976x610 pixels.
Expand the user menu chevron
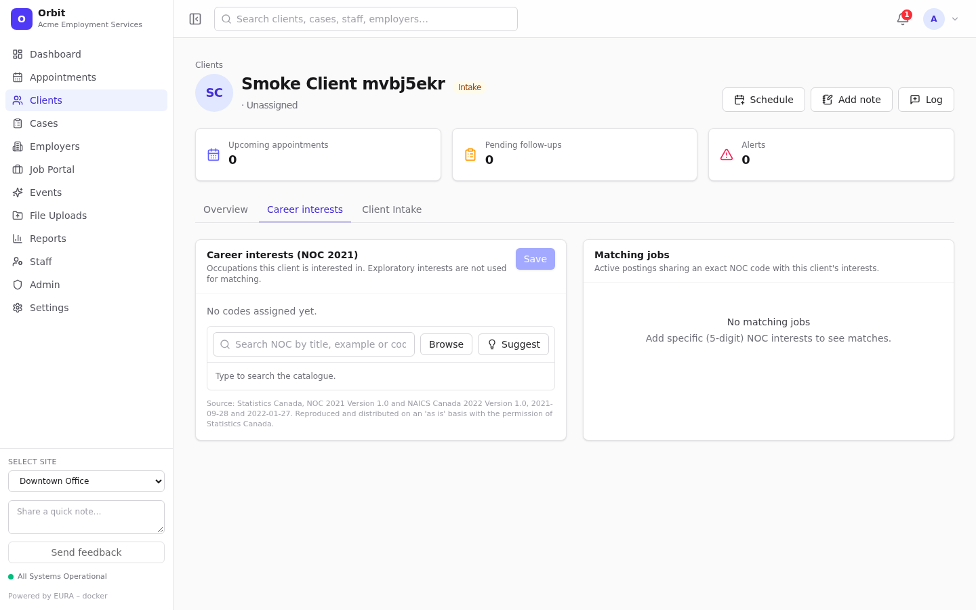[x=955, y=19]
